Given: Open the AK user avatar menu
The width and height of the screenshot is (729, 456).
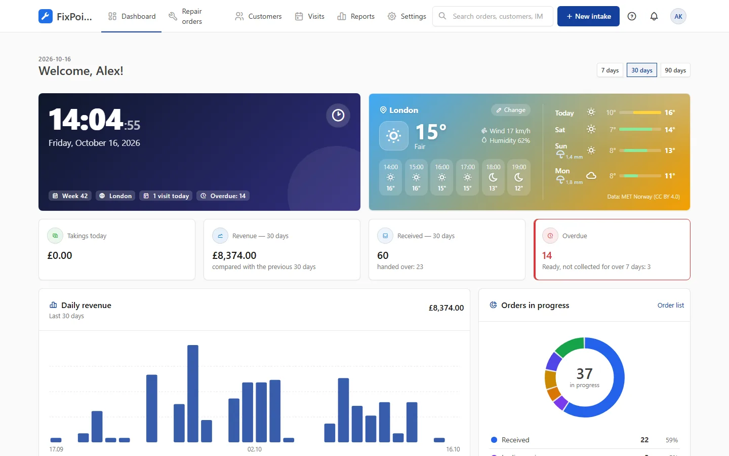Looking at the screenshot, I should (x=678, y=16).
